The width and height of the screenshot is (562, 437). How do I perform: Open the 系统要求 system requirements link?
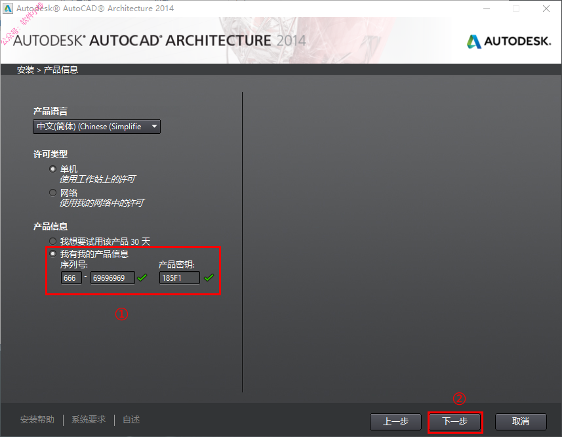[89, 419]
